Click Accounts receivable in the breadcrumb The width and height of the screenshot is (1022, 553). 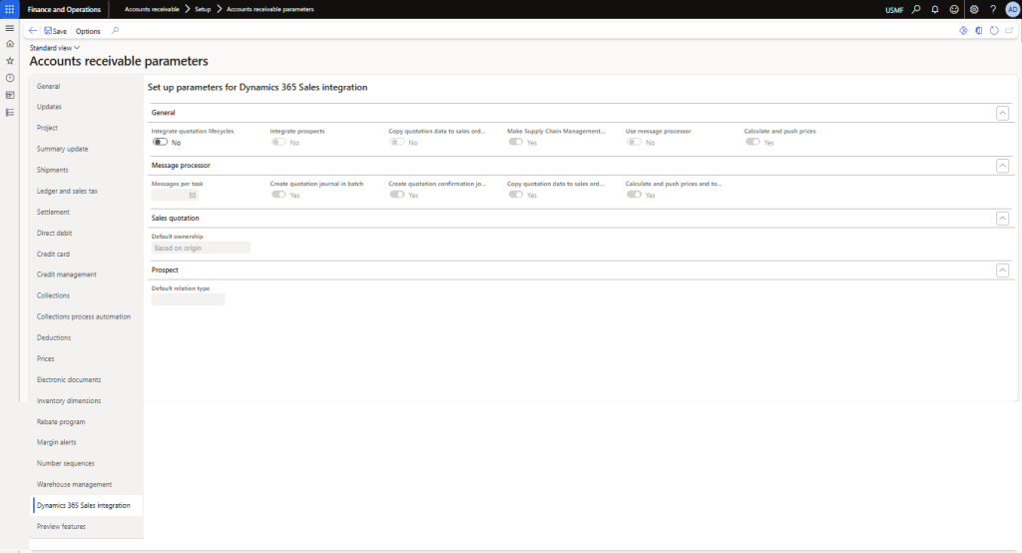(152, 9)
